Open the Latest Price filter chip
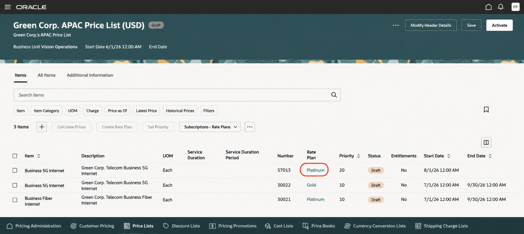Screen dimensions: 524x234 (147, 111)
